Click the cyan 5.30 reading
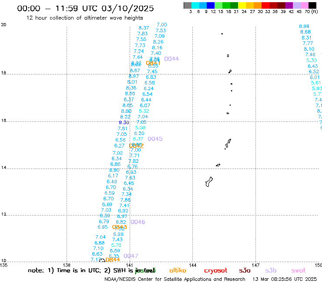The height and width of the screenshot is (283, 322). (x=311, y=61)
